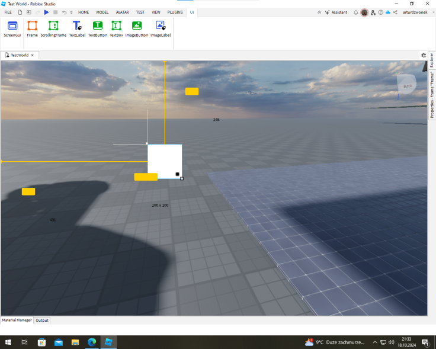Screen dimensions: 436x349
Task: Select the white Frame in the viewport
Action: 165,160
